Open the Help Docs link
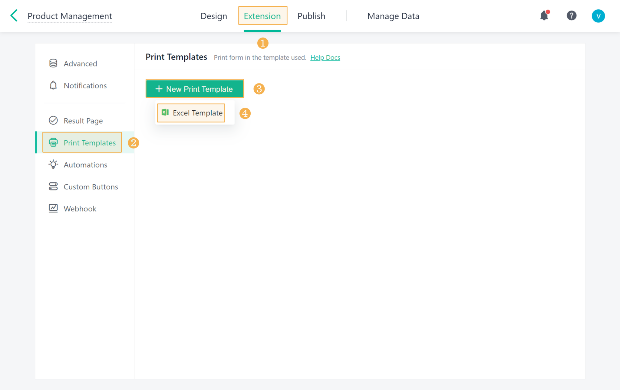Image resolution: width=620 pixels, height=390 pixels. 325,57
